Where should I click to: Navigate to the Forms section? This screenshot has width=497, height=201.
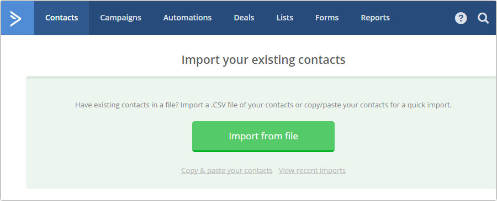tap(327, 18)
